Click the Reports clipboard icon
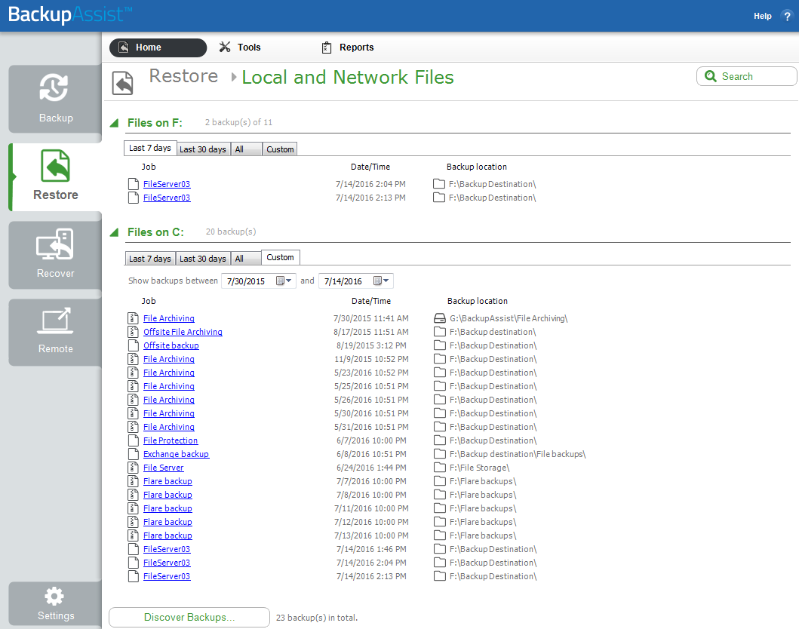The width and height of the screenshot is (799, 629). pos(327,48)
